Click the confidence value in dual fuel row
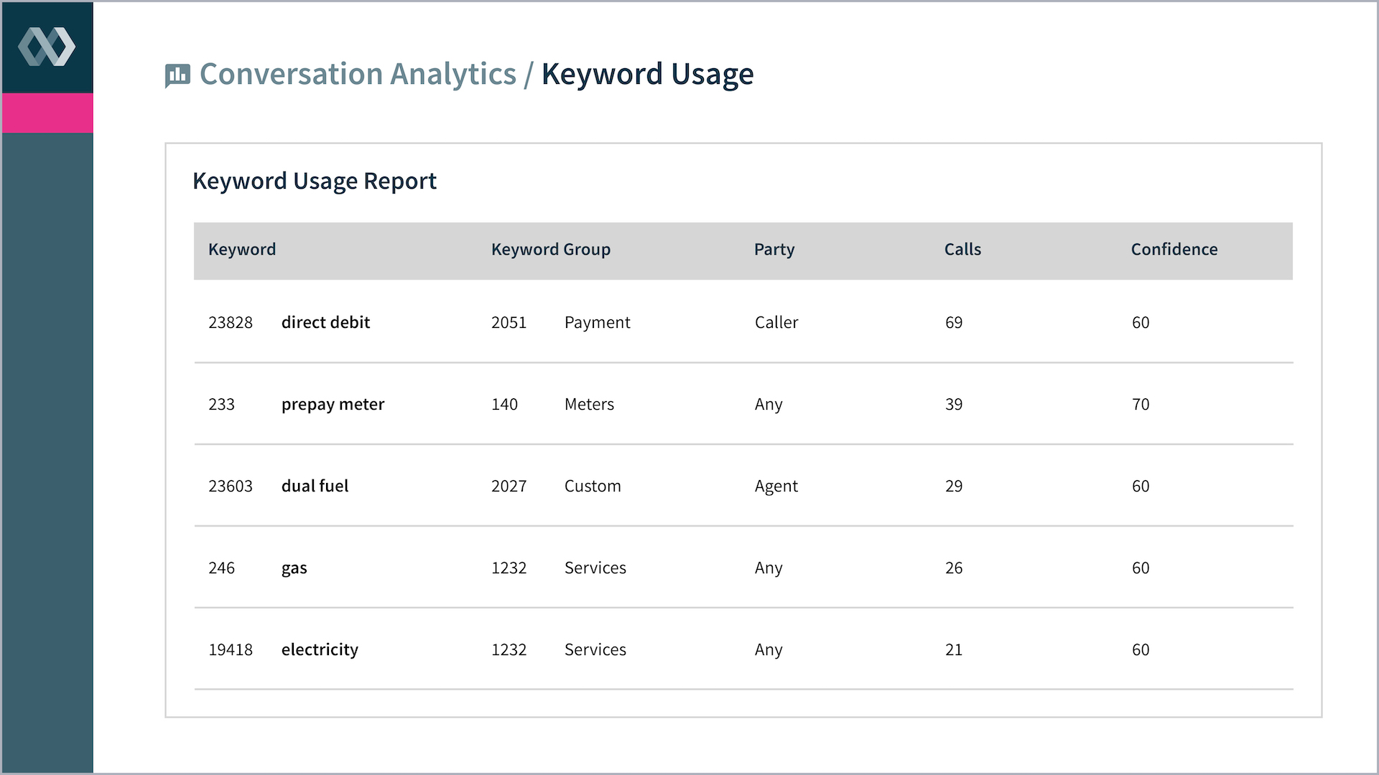This screenshot has width=1379, height=775. click(1141, 486)
